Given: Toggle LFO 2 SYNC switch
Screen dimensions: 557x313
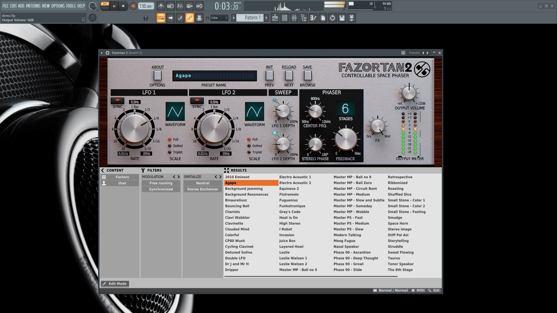Looking at the screenshot, I should click(197, 100).
